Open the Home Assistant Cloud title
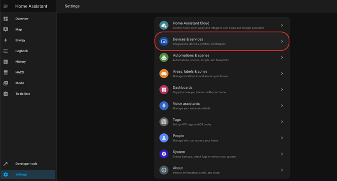The height and width of the screenshot is (181, 337). (191, 23)
